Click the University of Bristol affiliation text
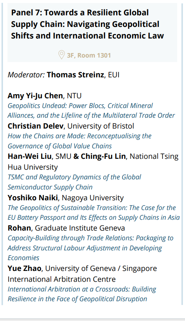 pos(101,126)
